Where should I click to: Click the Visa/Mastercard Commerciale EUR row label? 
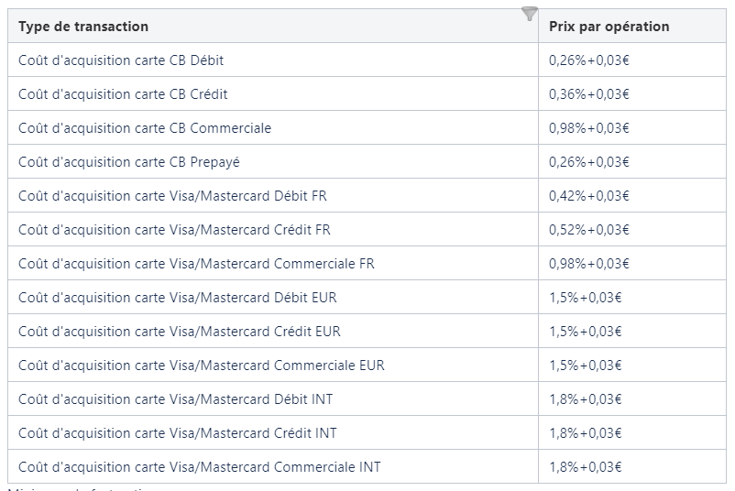pos(202,366)
